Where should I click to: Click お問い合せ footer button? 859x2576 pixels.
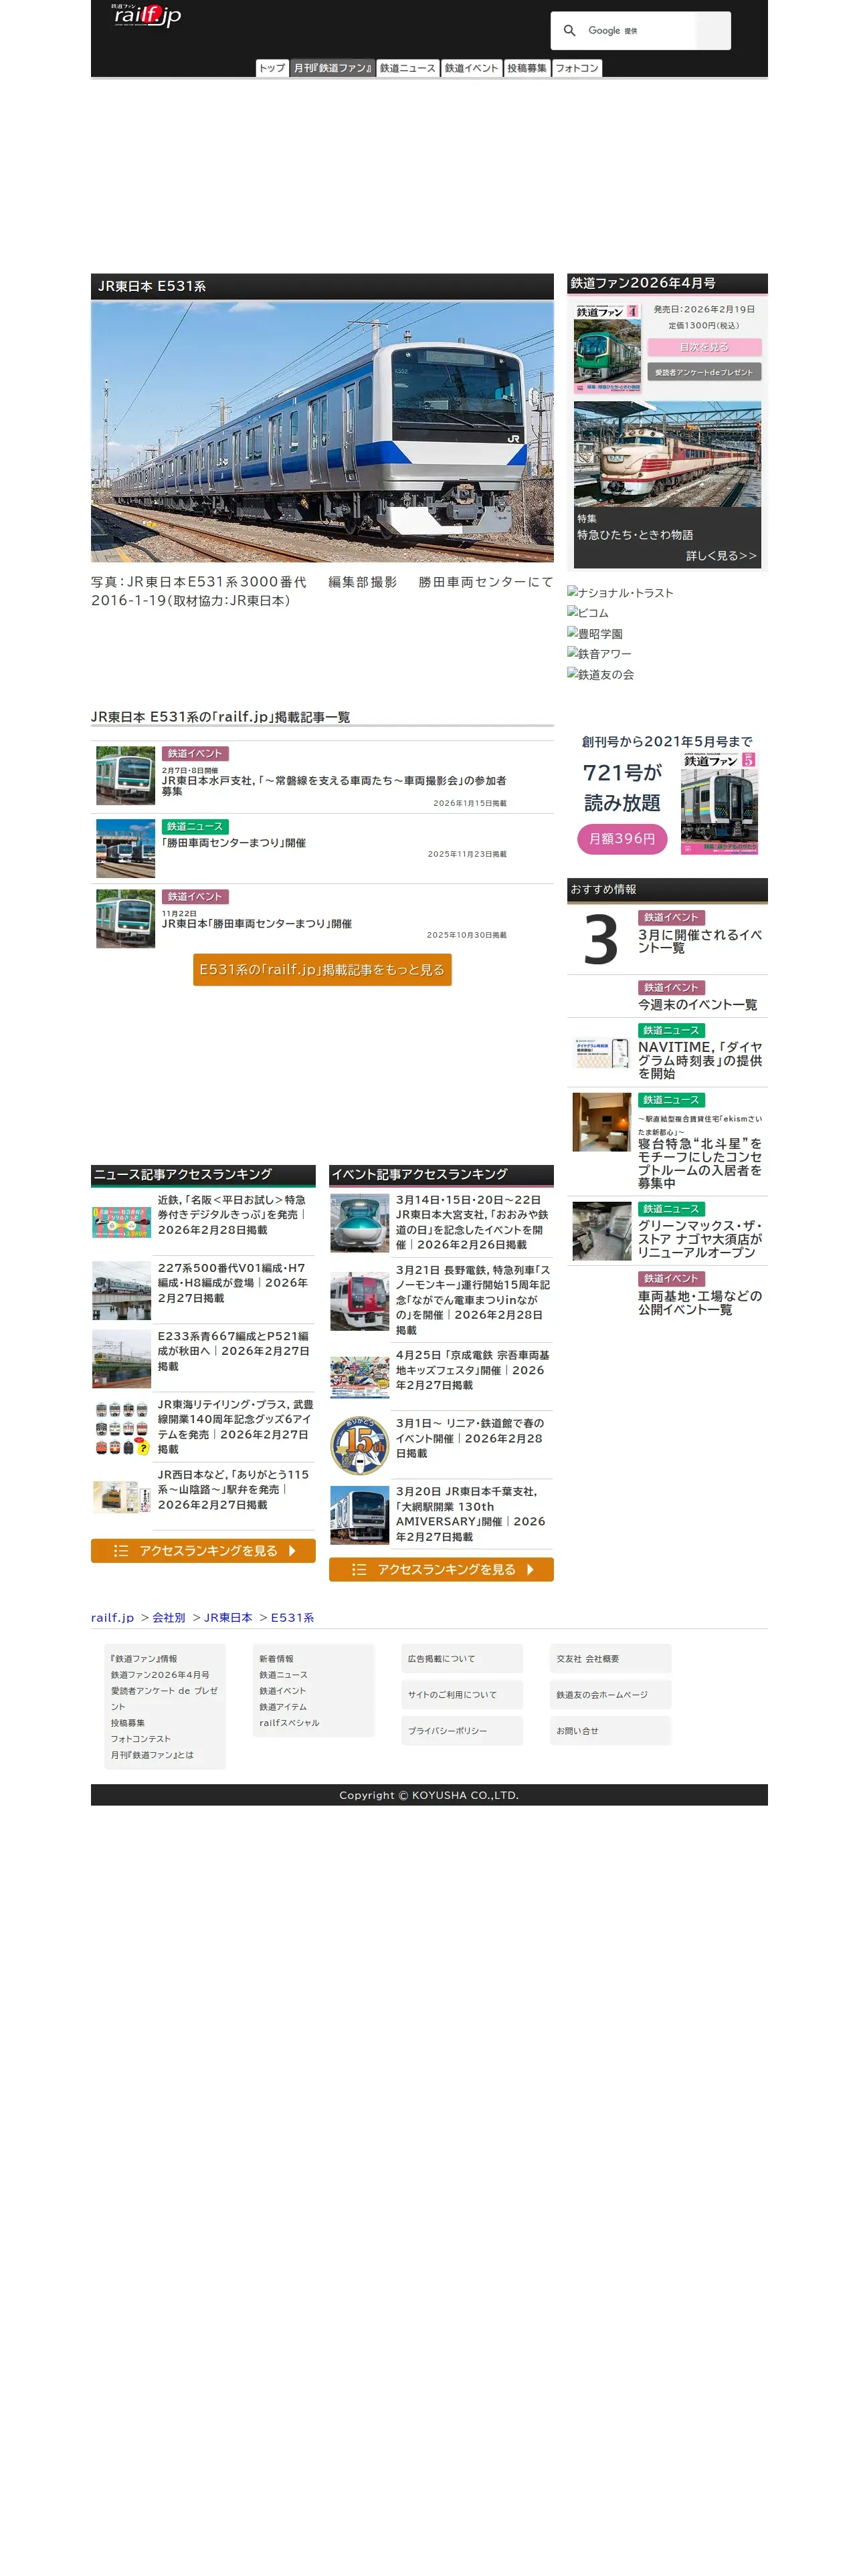[x=610, y=1731]
